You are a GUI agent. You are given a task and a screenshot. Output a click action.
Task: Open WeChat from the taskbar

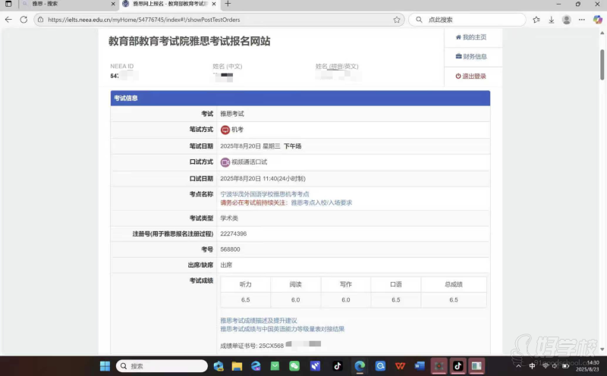click(x=294, y=366)
